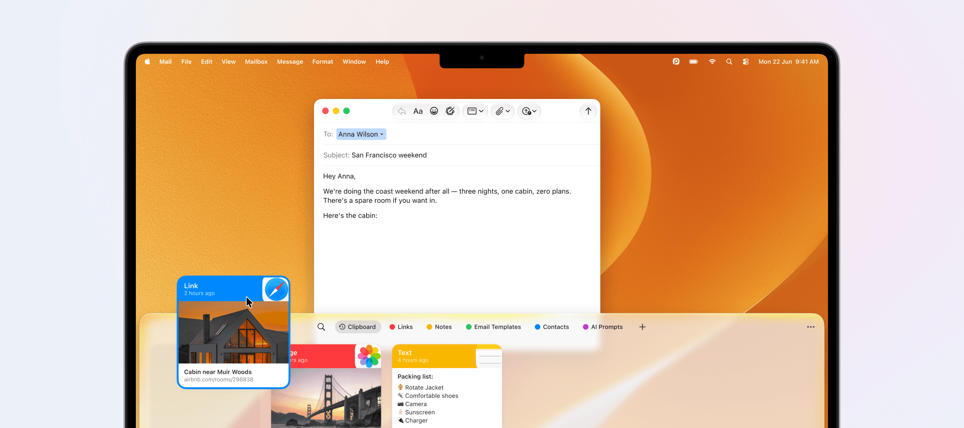Viewport: 964px width, 428px height.
Task: Click "Comfortable shoes" in the packing list
Action: click(x=431, y=396)
